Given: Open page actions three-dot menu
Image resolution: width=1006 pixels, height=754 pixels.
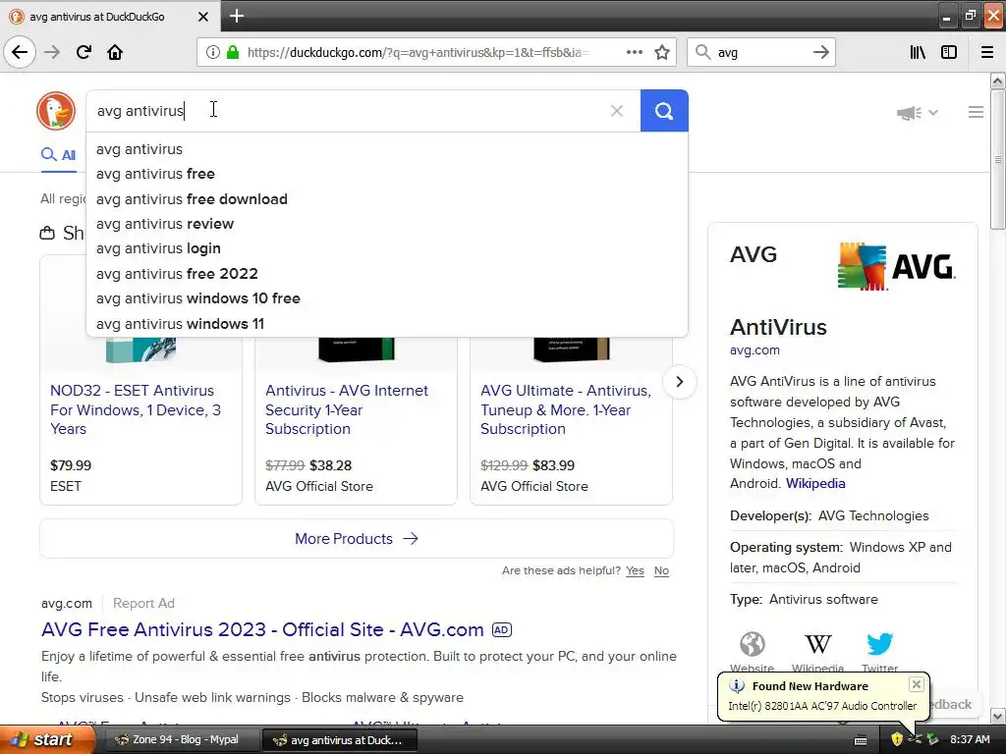Looking at the screenshot, I should tap(634, 52).
